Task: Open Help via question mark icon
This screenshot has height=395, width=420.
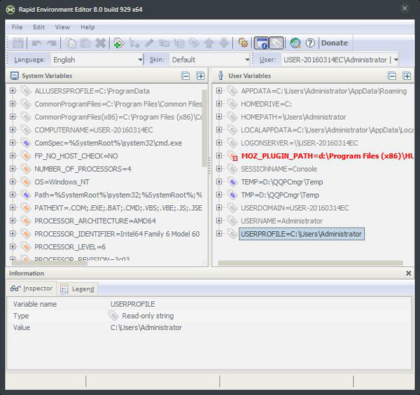Action: 310,43
